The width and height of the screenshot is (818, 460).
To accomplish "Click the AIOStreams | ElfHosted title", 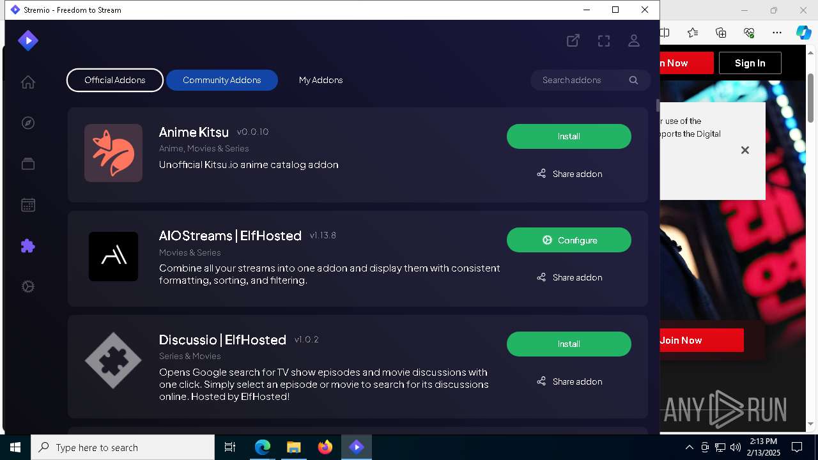I will coord(230,236).
